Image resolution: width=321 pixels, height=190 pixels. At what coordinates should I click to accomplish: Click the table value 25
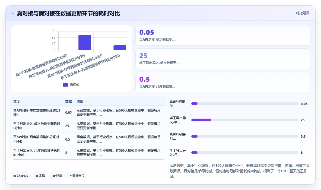point(67,126)
